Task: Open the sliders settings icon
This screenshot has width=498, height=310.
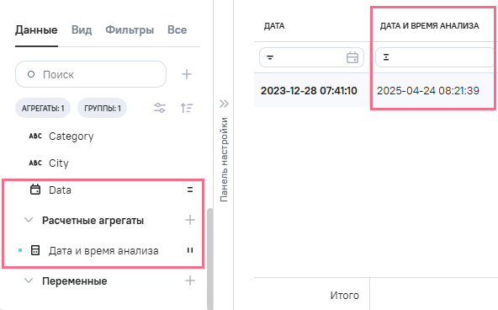Action: (x=160, y=108)
